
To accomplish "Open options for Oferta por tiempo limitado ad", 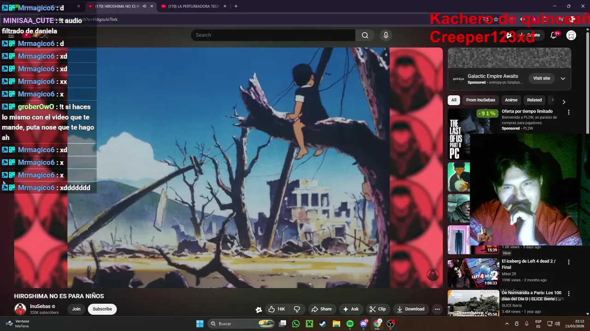I will click(x=568, y=112).
